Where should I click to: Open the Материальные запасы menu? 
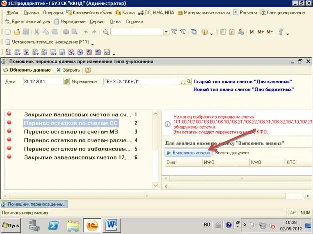click(204, 13)
